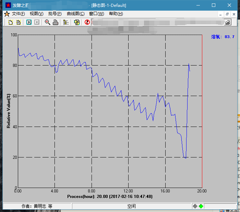This screenshot has width=240, height=212.
Task: Click the new document with text icon
Action: tap(19, 22)
